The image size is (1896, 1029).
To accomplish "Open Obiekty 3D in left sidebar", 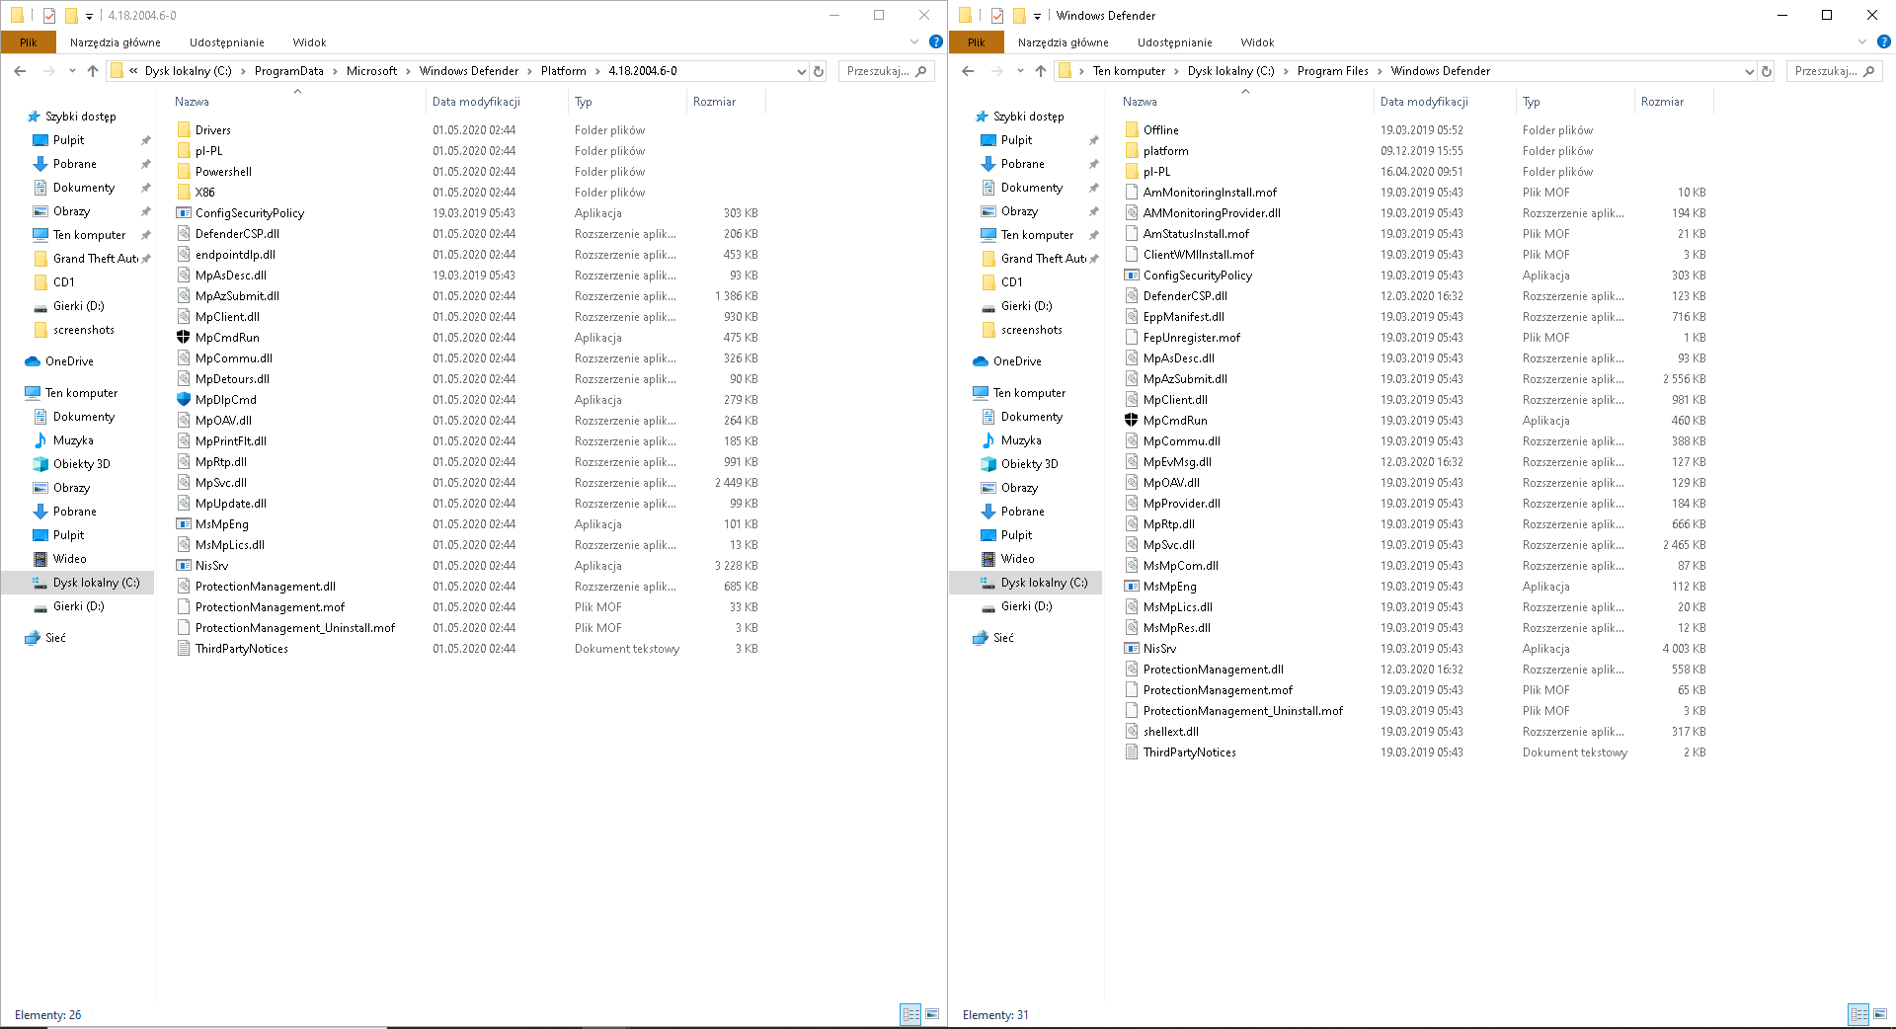I will point(81,464).
